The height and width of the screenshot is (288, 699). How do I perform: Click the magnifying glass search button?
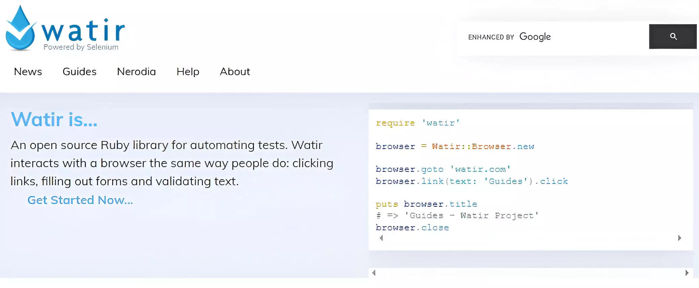pos(672,37)
